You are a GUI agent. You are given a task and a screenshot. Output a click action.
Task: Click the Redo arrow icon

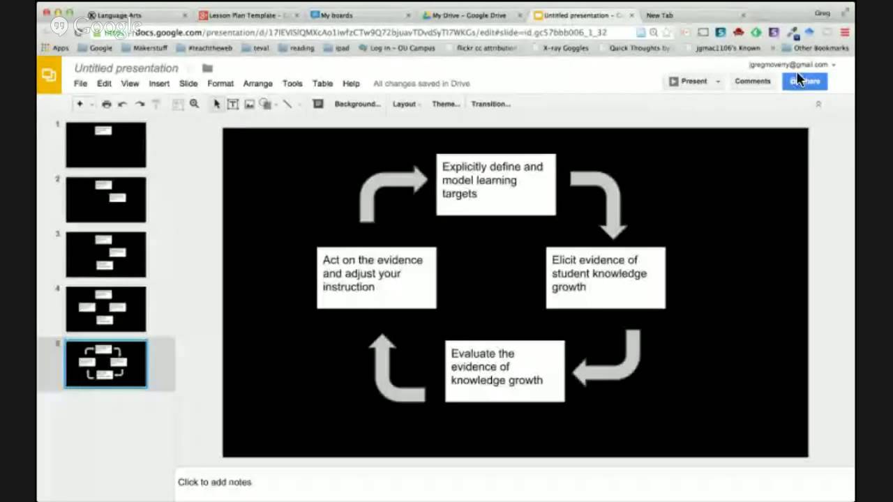pyautogui.click(x=140, y=104)
